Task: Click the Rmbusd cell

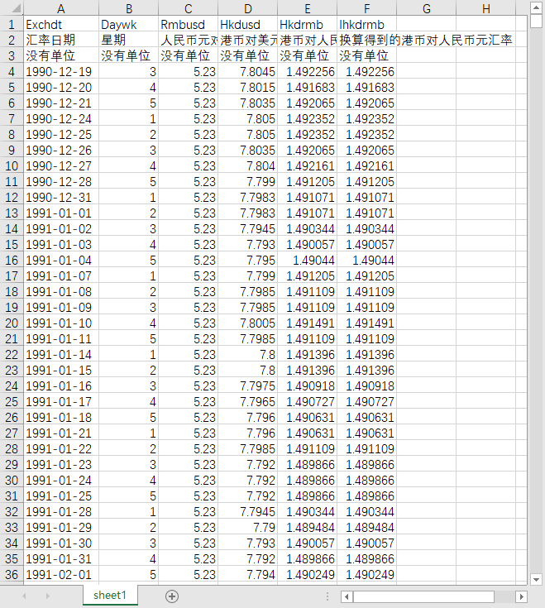Action: [x=188, y=25]
